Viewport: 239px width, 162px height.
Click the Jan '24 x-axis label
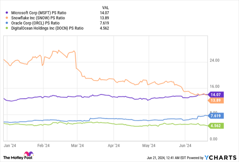pos(10,146)
